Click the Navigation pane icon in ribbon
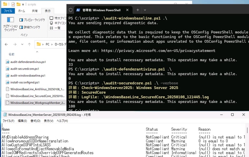Viewport: 249px width, 157px height. (10, 20)
